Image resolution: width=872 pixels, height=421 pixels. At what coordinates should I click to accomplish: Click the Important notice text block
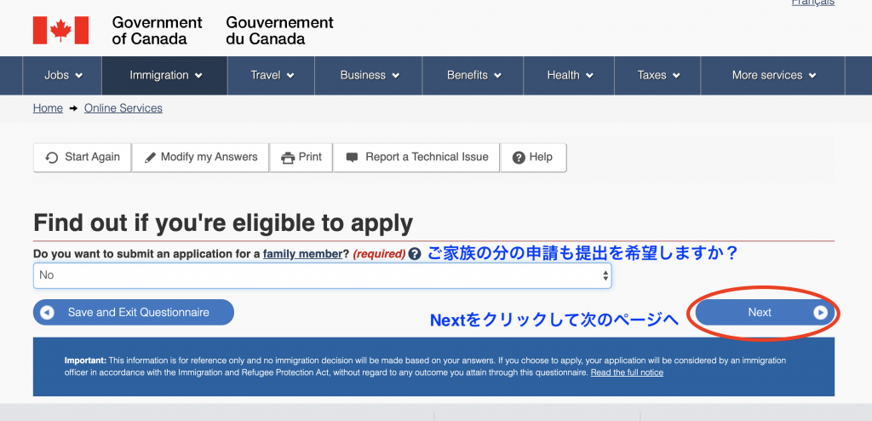426,366
